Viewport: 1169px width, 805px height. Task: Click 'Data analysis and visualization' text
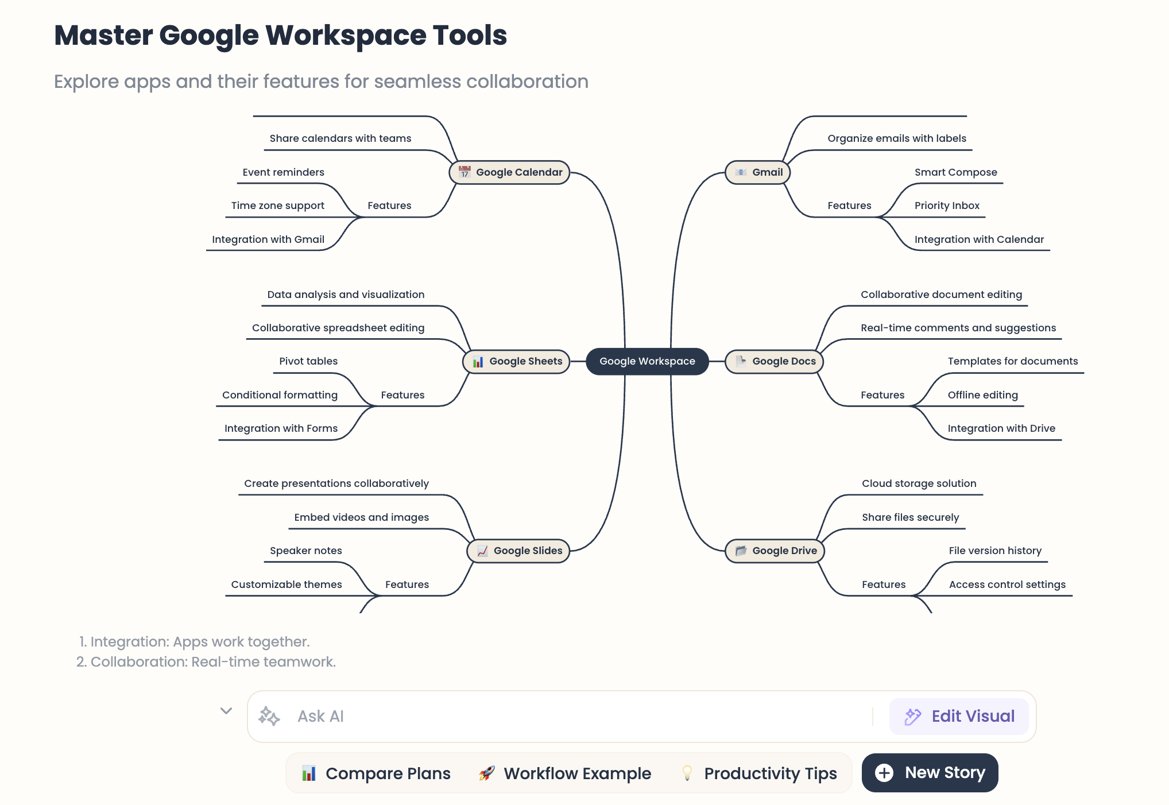point(346,295)
